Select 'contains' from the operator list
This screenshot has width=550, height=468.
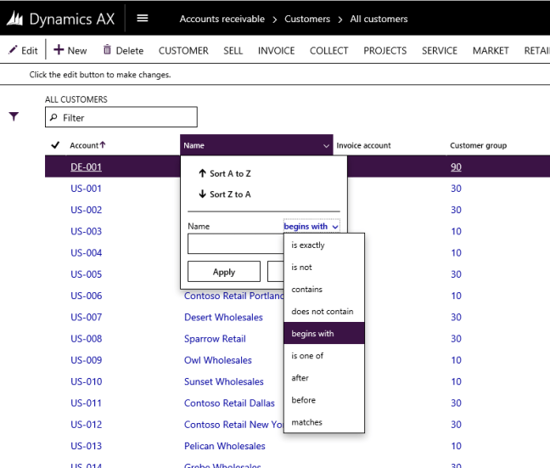pos(306,290)
